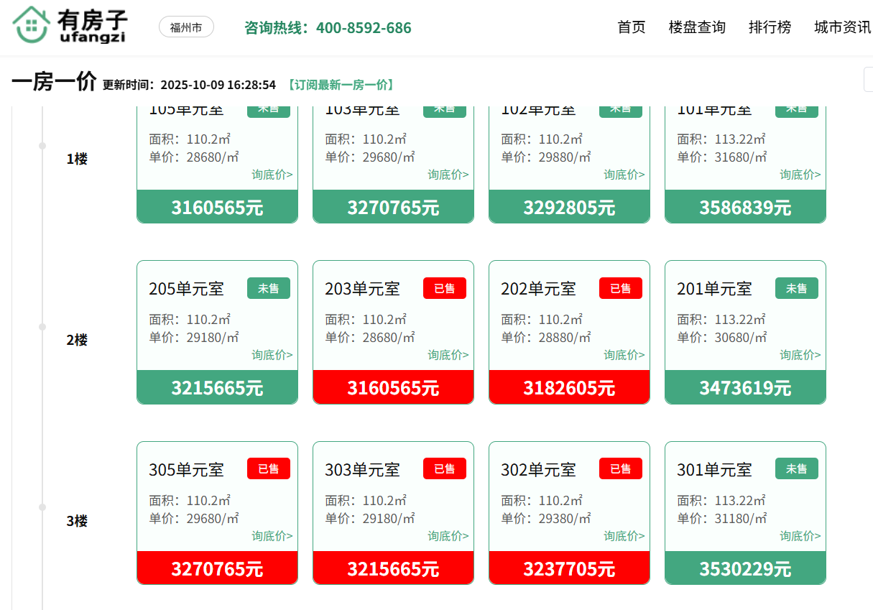Select the 2楼 floor timeline marker
The image size is (873, 610).
point(42,327)
